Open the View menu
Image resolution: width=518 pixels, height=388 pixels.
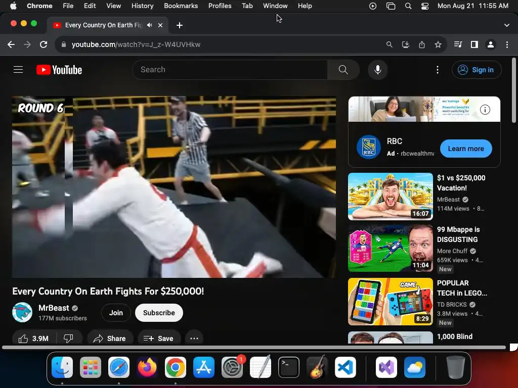[114, 6]
